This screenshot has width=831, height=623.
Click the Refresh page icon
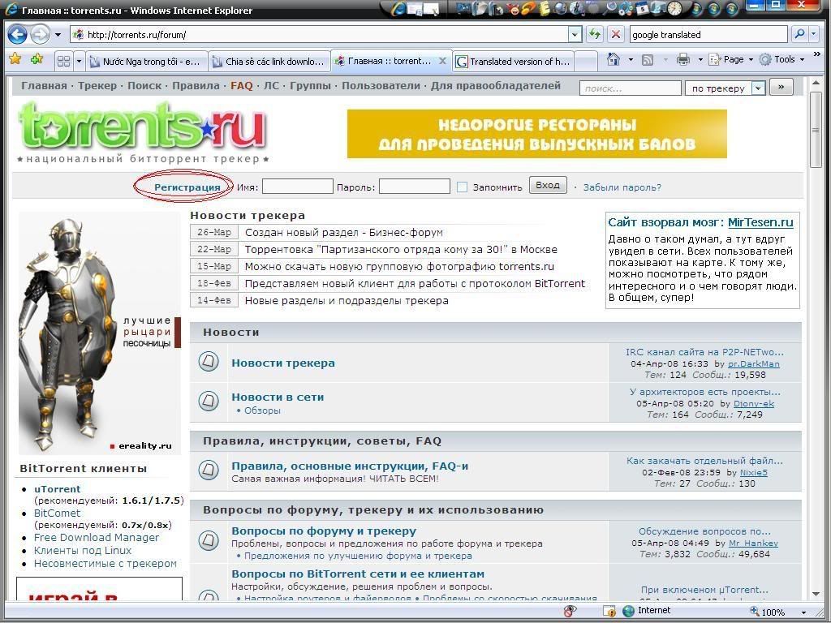click(595, 35)
